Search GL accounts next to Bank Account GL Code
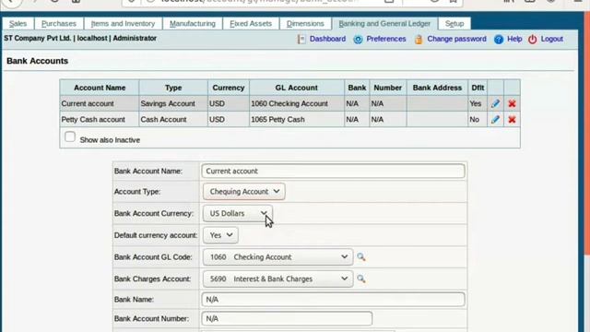The height and width of the screenshot is (332, 590). [x=360, y=256]
